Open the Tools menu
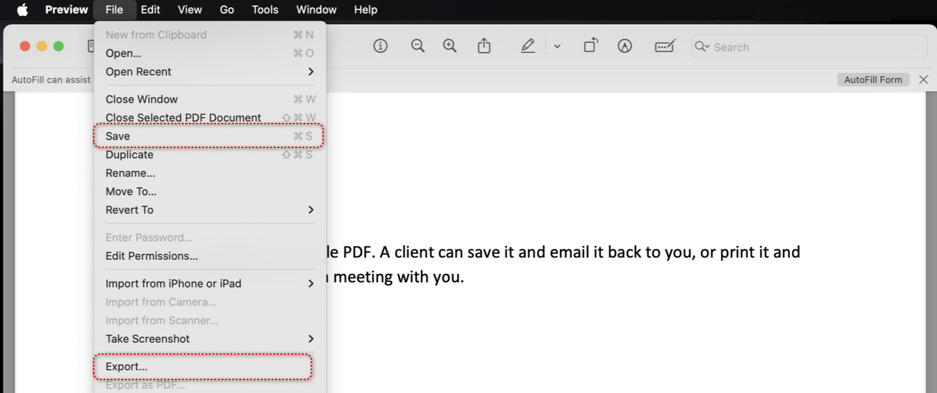 pos(264,9)
